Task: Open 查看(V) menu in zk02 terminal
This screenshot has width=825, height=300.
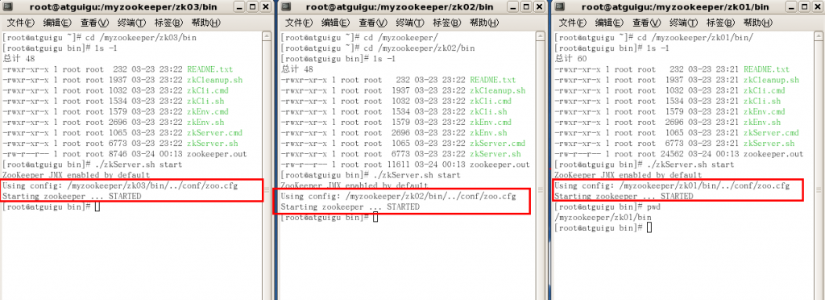Action: (x=372, y=23)
